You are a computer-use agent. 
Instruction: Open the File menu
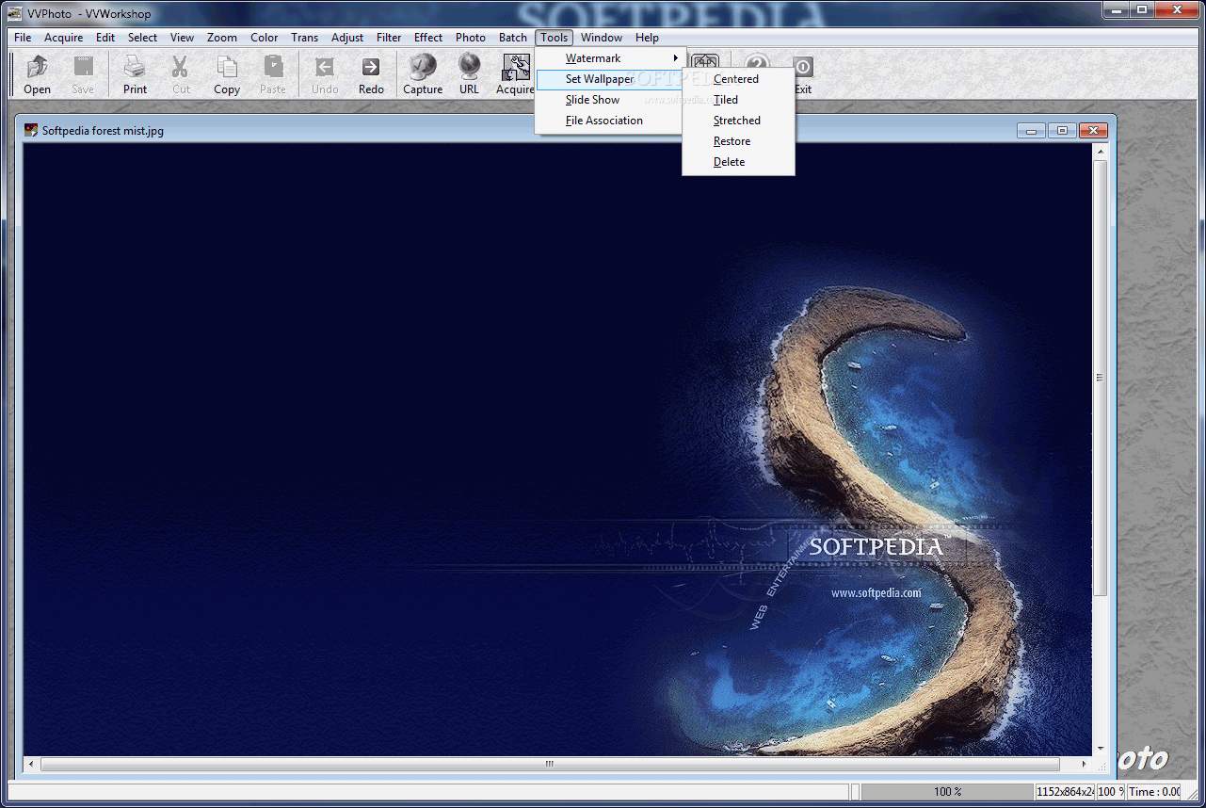(23, 38)
